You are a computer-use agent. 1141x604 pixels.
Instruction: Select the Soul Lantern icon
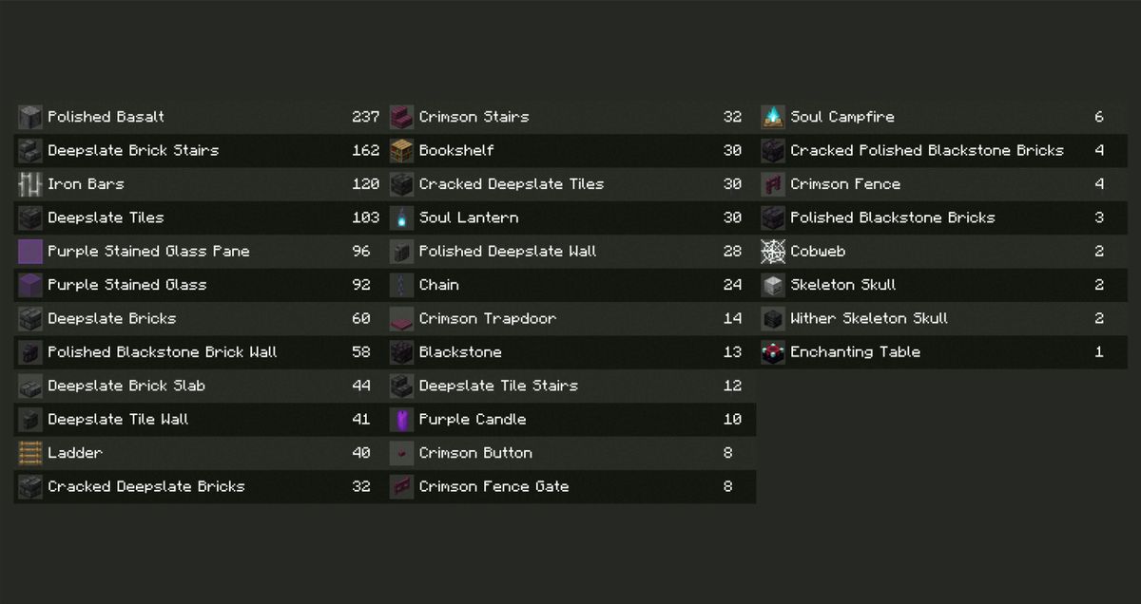pyautogui.click(x=402, y=217)
